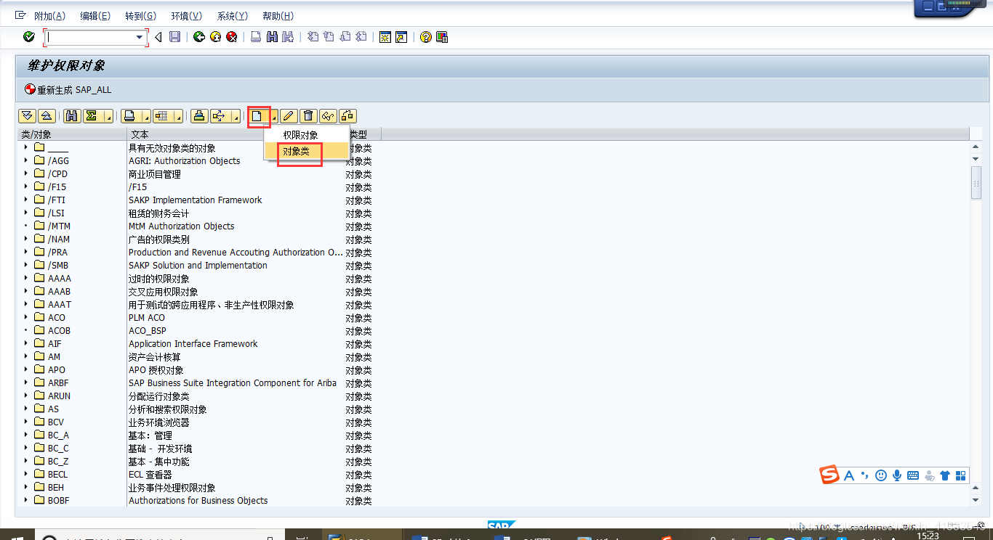This screenshot has height=540, width=993.
Task: Toggle Sogou Chinese/English mode A icon
Action: (x=849, y=475)
